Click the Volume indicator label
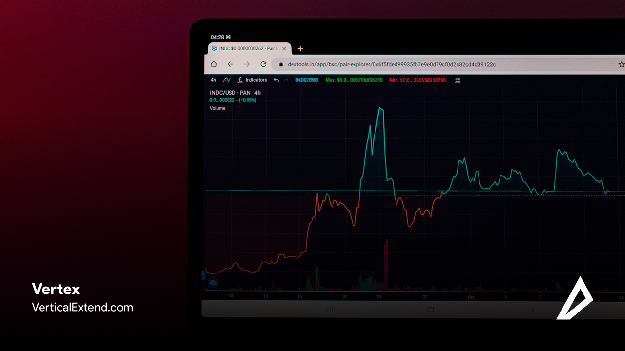The image size is (625, 351). click(x=217, y=108)
